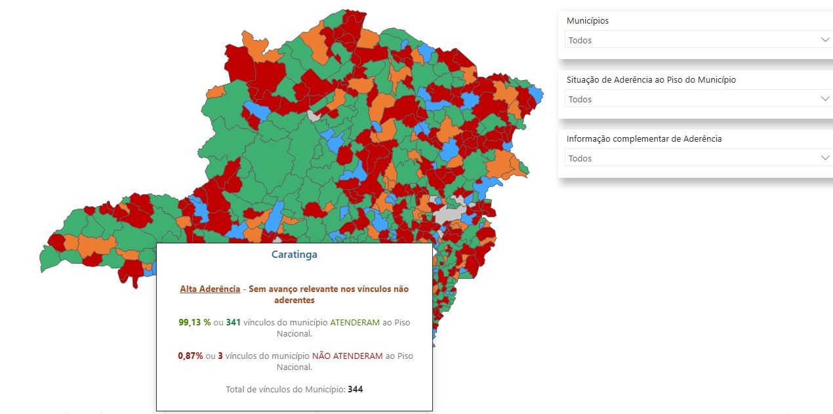Click the Municípios 'Todos' selection field
This screenshot has height=414, width=833.
[x=689, y=40]
